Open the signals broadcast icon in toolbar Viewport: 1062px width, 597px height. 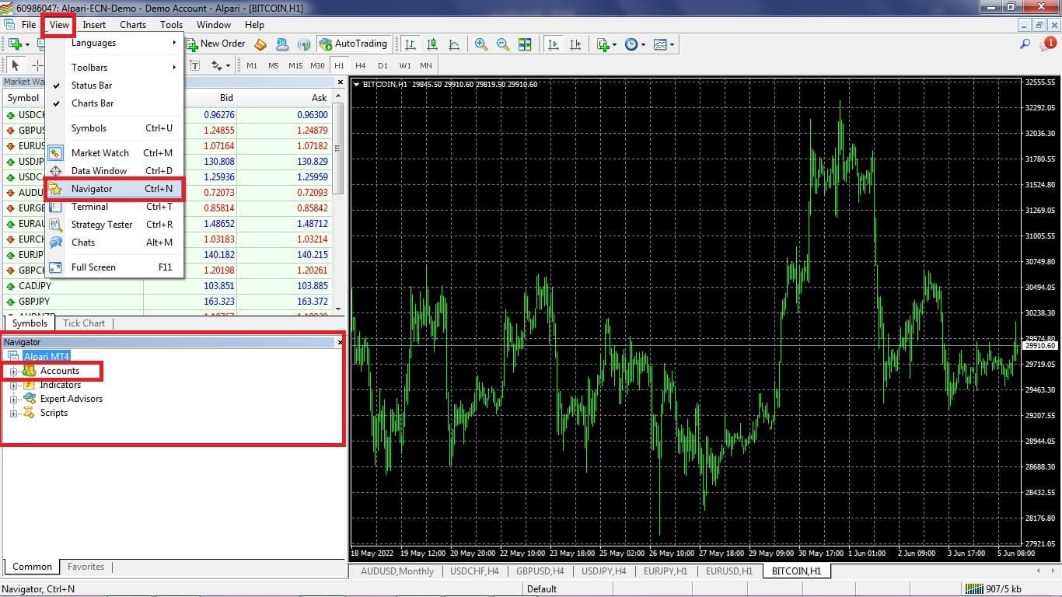click(x=304, y=44)
